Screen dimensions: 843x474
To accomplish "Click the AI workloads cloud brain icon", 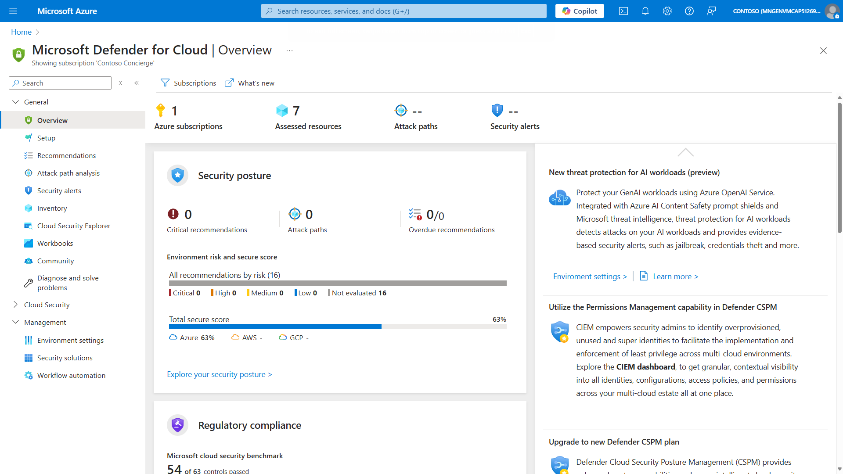I will (x=560, y=197).
